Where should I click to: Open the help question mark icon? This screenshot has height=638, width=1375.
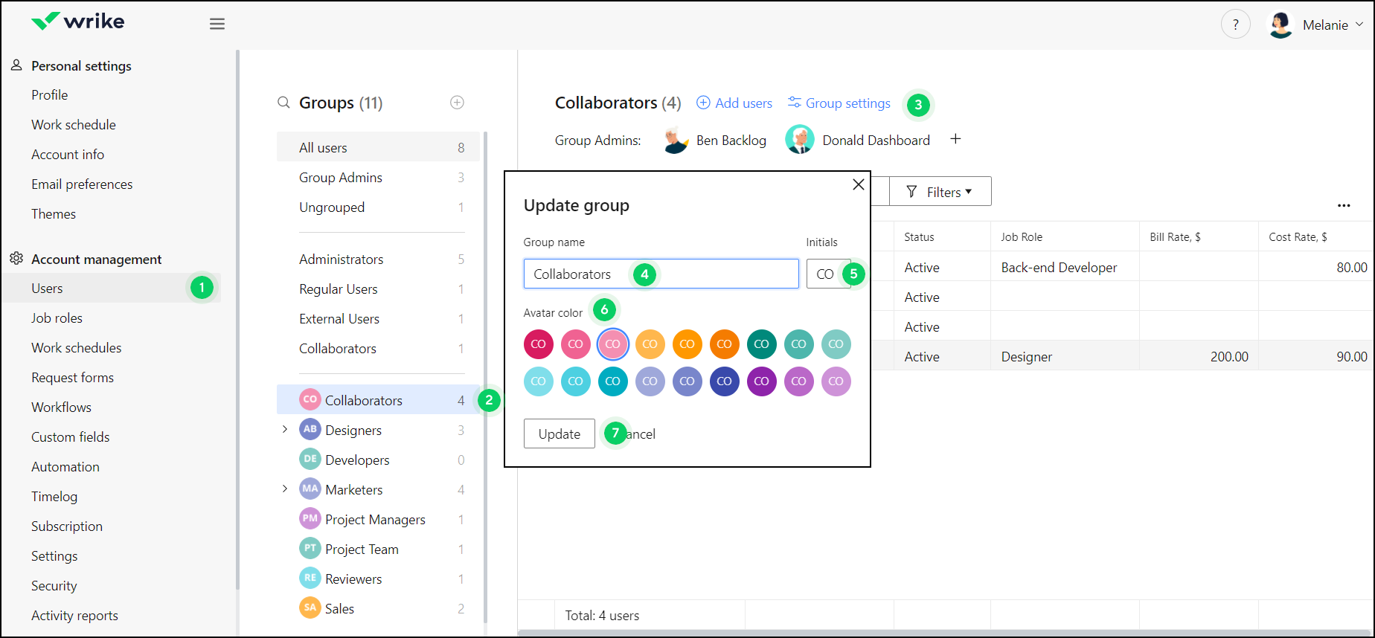tap(1235, 25)
